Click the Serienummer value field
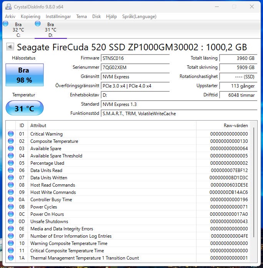Image resolution: width=263 pixels, height=268 pixels. pyautogui.click(x=135, y=67)
